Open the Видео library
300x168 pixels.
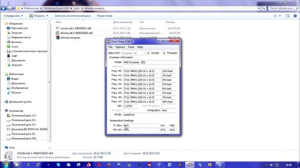coord(15,79)
